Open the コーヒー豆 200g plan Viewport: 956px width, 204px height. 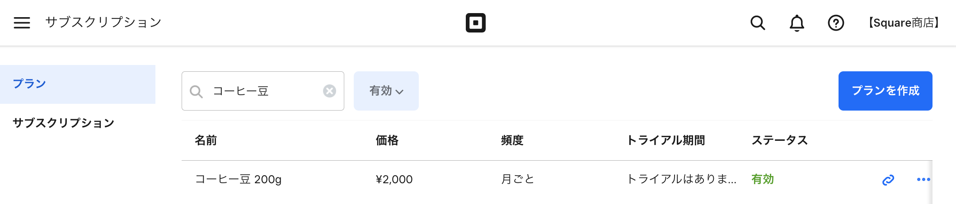(x=238, y=180)
